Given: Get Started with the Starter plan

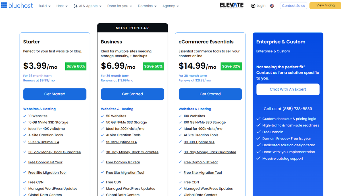Looking at the screenshot, I should click(55, 94).
